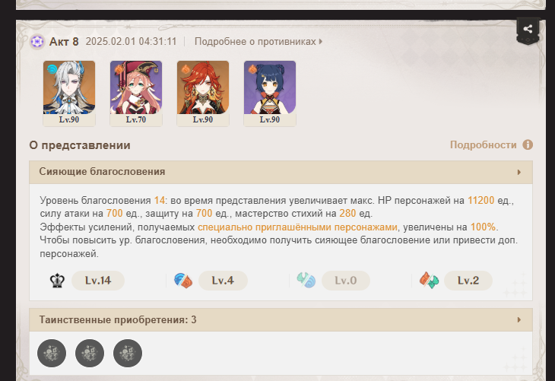Click the Pyro-Dendro element pair icon
Image resolution: width=555 pixels, height=381 pixels.
(429, 281)
